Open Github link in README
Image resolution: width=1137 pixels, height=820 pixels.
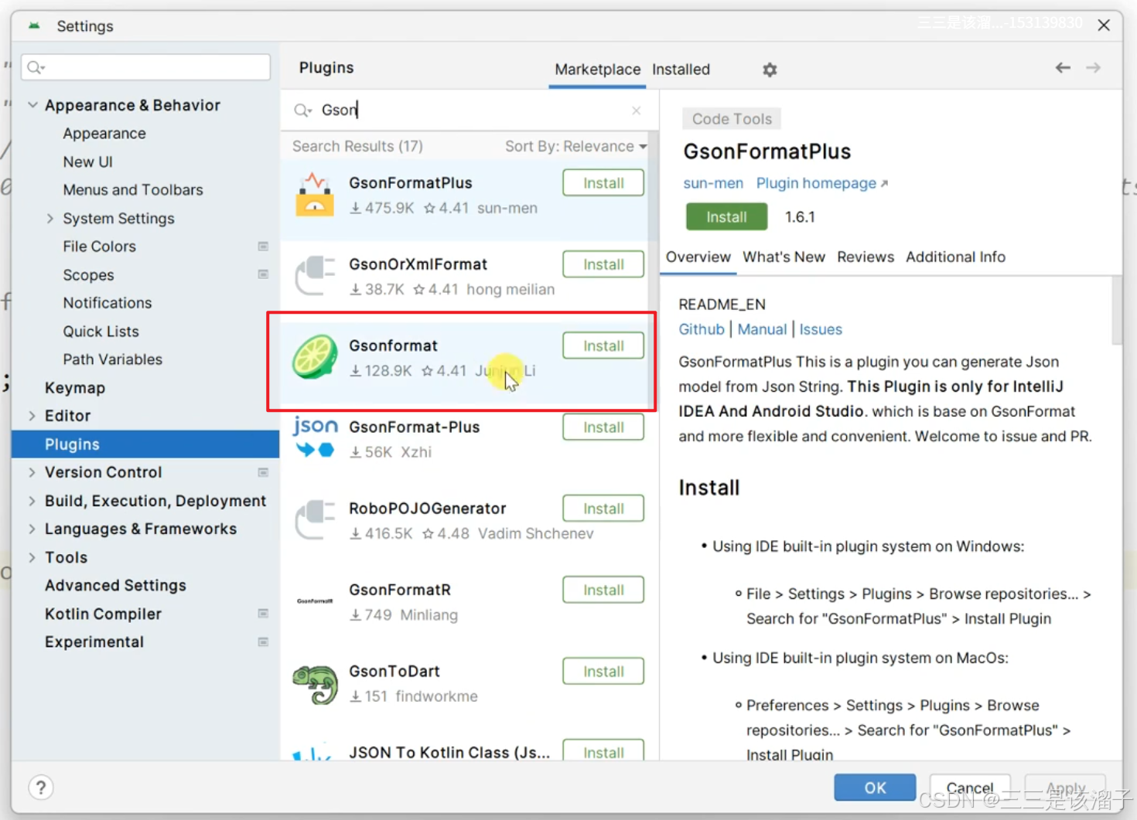(702, 329)
